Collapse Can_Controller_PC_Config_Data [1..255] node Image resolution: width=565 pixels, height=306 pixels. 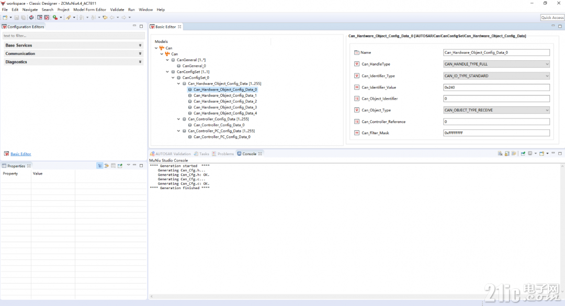178,131
